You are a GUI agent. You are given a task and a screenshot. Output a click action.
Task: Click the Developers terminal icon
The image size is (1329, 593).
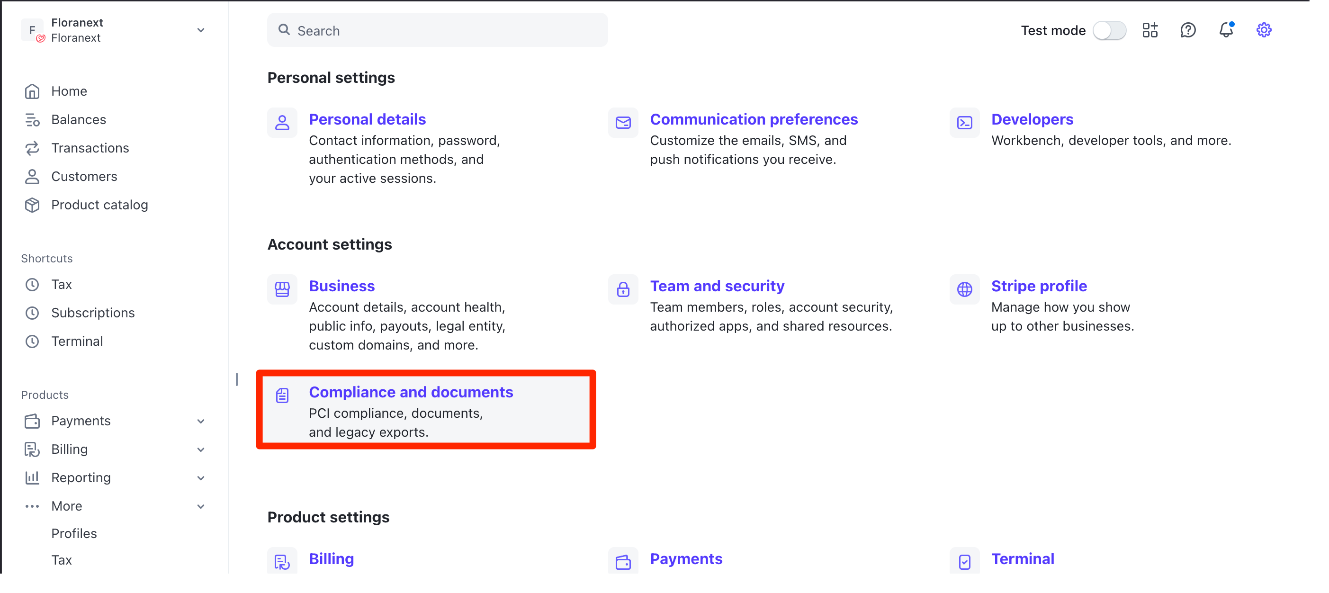964,123
